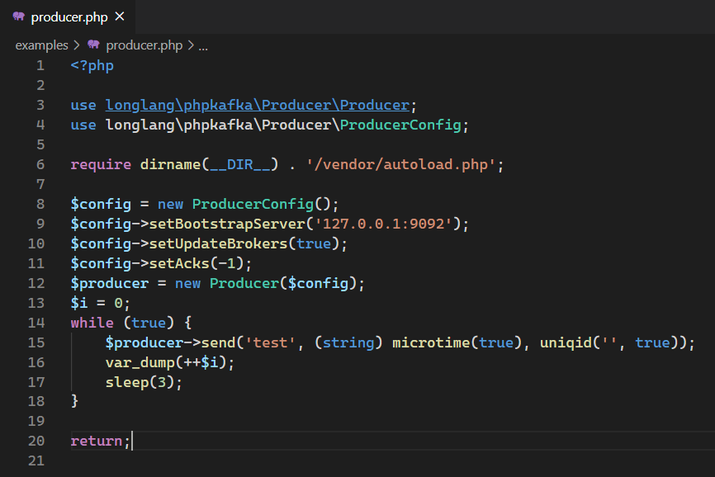Click the '/vendor/autoload.php' string
This screenshot has height=477, width=715.
pyautogui.click(x=400, y=164)
